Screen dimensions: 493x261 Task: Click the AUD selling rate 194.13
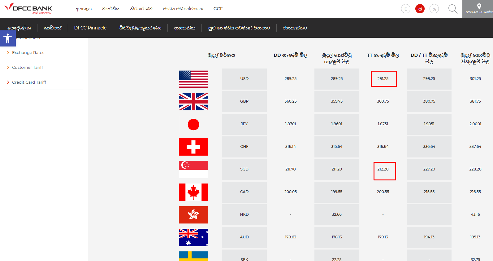pyautogui.click(x=429, y=237)
